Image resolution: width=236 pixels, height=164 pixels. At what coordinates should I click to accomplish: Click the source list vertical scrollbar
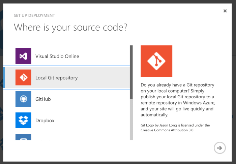coord(131,72)
